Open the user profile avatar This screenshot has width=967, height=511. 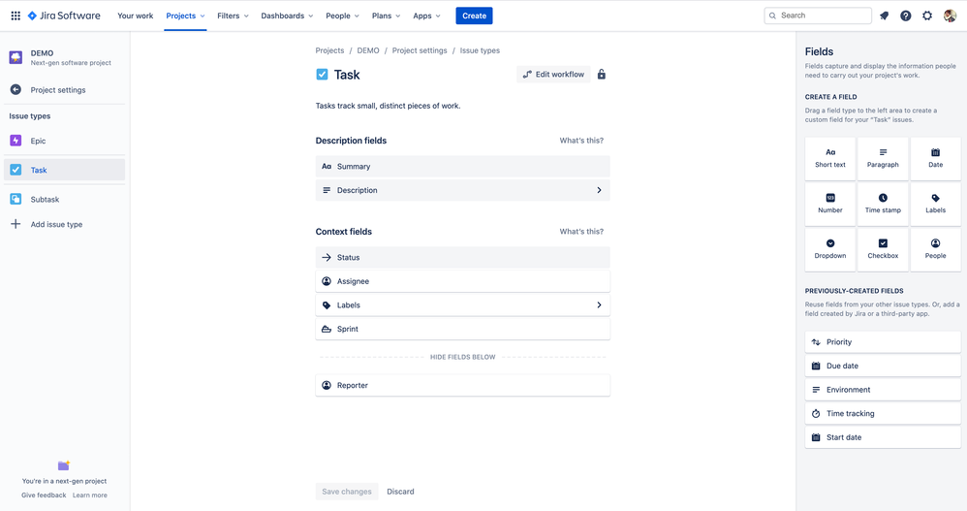click(x=950, y=16)
